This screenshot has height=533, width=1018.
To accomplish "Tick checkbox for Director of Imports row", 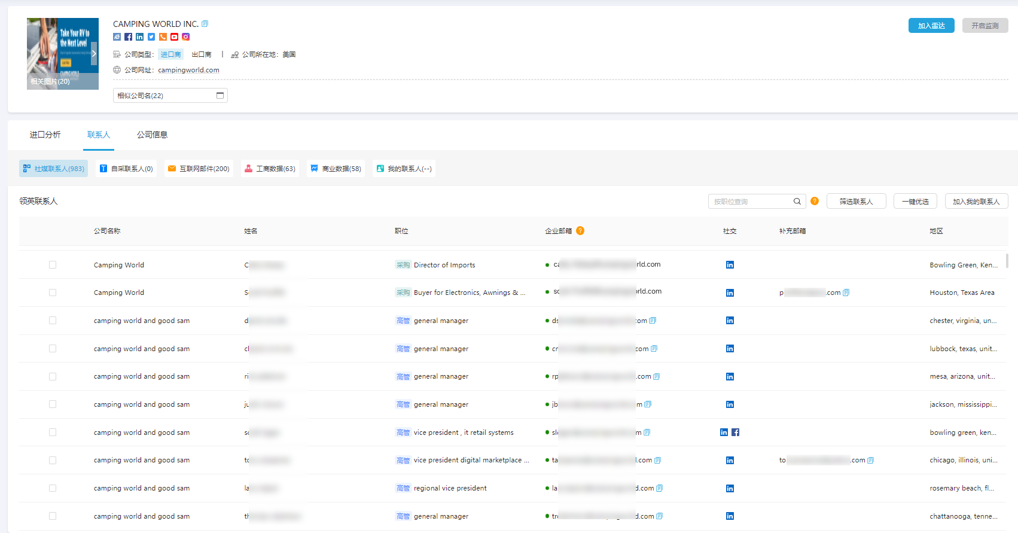I will [53, 265].
